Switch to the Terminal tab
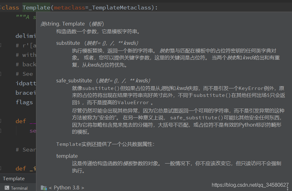This screenshot has width=292, height=191. pos(19,188)
